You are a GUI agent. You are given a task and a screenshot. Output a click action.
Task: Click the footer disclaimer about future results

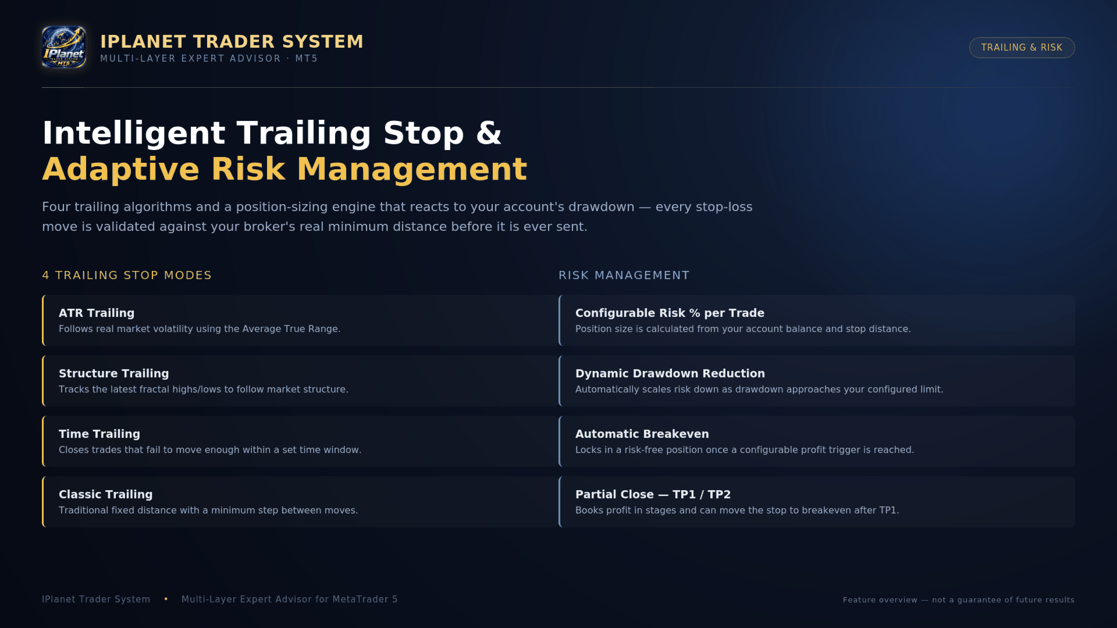(x=959, y=600)
